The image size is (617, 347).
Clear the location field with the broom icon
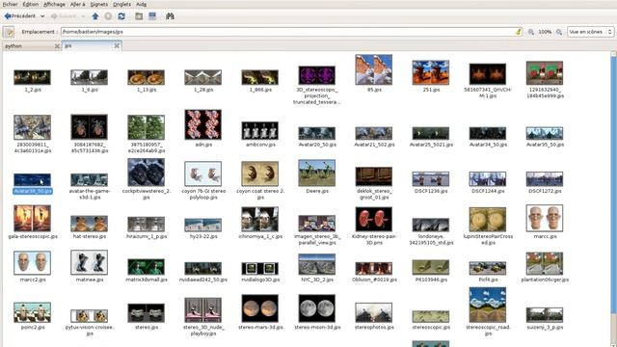click(518, 32)
